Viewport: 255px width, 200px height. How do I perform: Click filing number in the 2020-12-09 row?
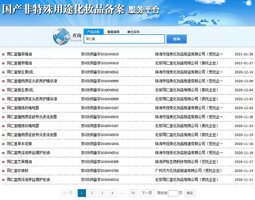pyautogui.click(x=100, y=81)
